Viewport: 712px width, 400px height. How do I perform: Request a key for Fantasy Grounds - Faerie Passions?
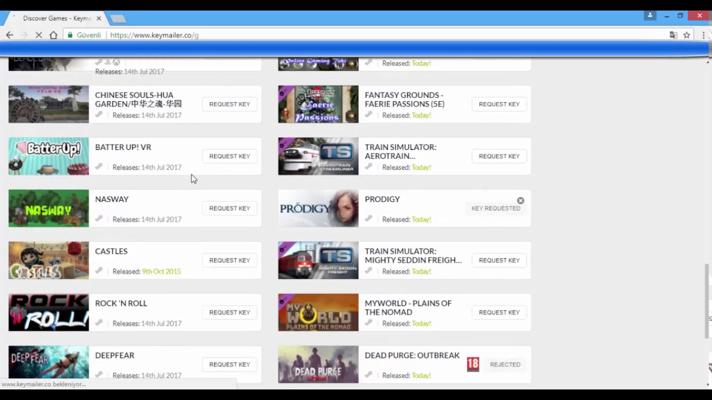pyautogui.click(x=500, y=104)
